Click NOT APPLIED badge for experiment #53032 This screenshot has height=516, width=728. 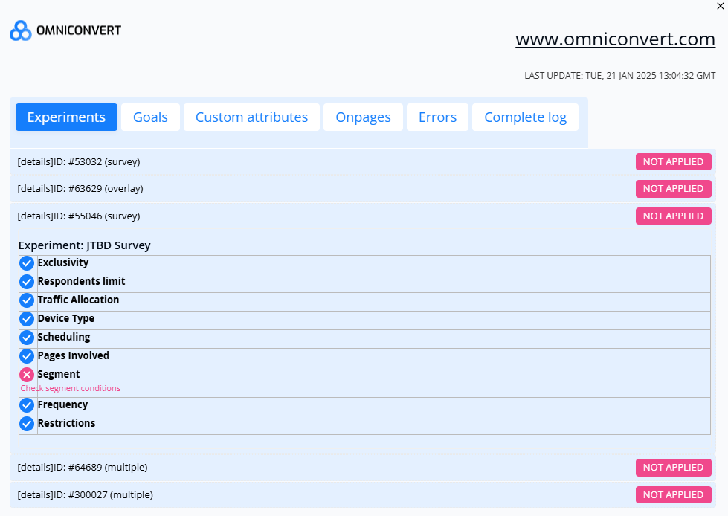click(x=673, y=162)
